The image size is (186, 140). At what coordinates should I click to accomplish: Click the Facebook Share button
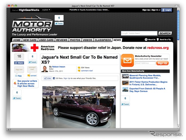point(19,63)
